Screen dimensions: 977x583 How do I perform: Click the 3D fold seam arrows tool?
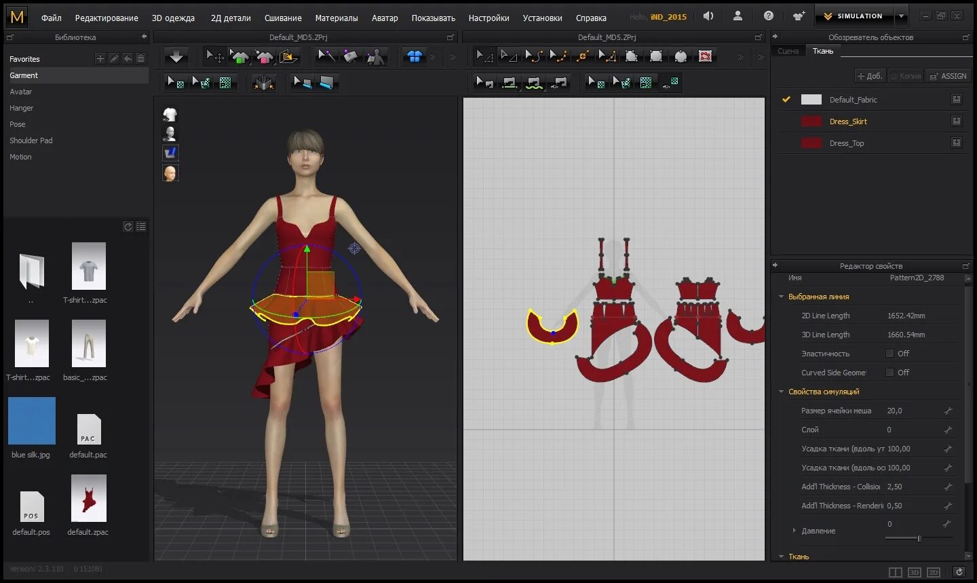pyautogui.click(x=263, y=83)
